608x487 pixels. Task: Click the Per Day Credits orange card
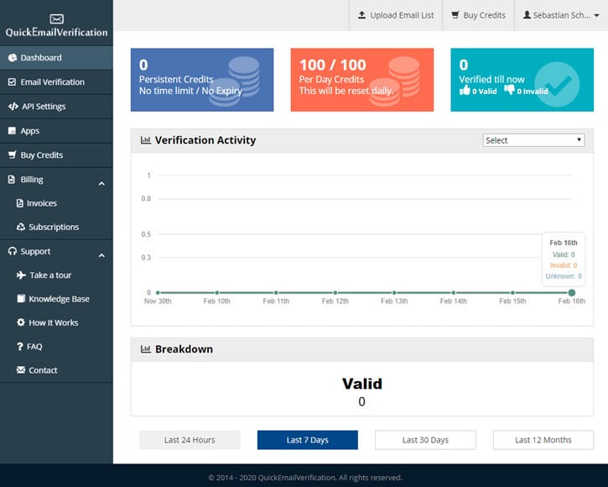361,80
